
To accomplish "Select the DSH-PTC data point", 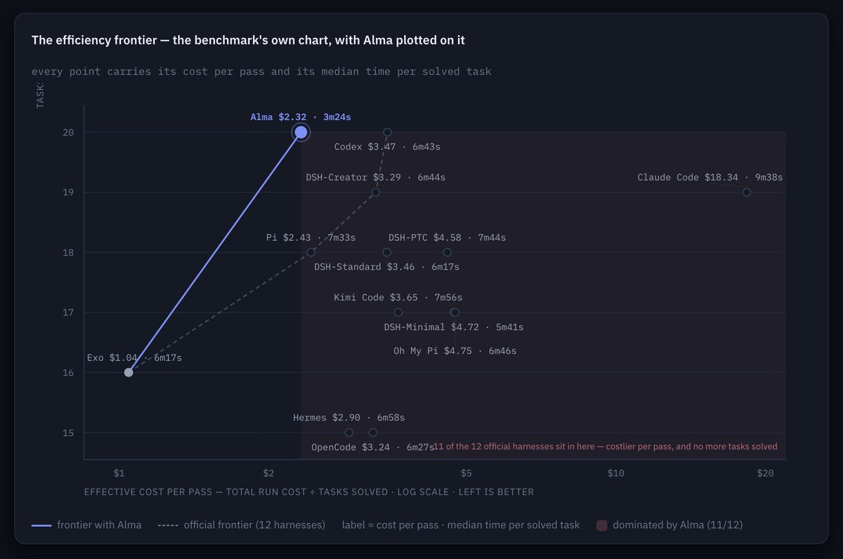I will coord(447,252).
